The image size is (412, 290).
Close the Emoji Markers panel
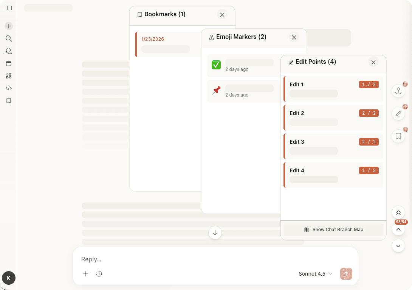tap(294, 37)
